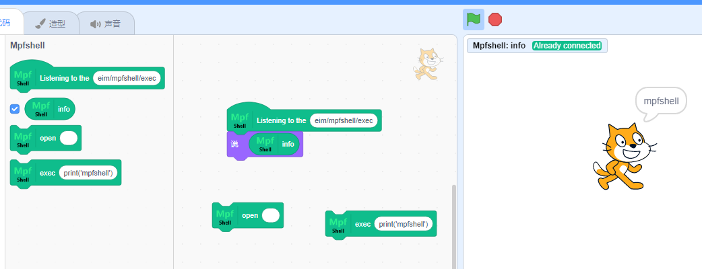
Task: Edit print('mpfshell') field in palette exec block
Action: (x=88, y=173)
